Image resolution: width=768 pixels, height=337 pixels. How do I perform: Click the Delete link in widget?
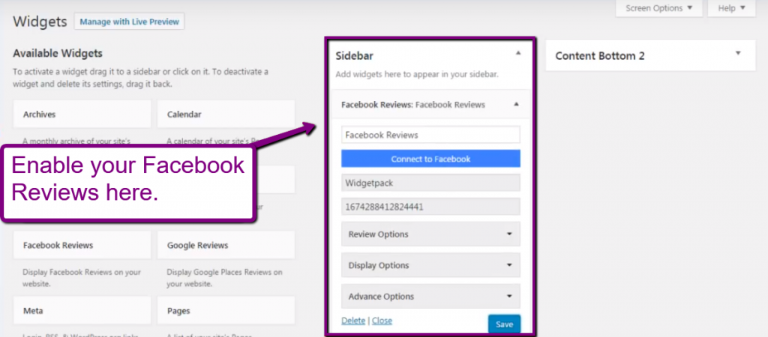point(353,321)
